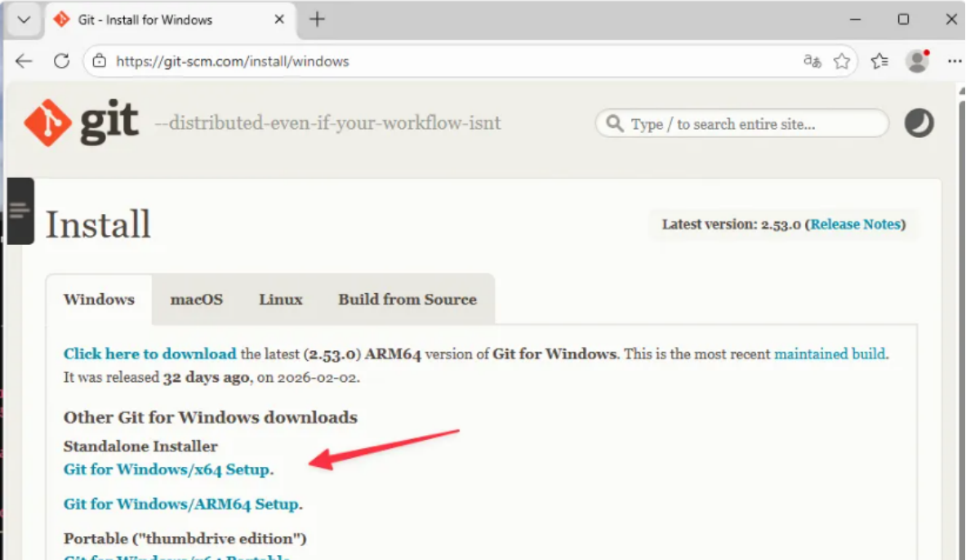Open the Release Notes link

(x=855, y=224)
